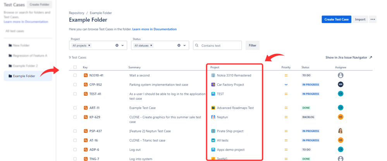The image size is (387, 161).
Task: Expand the Status filter dropdown arrow
Action: click(185, 46)
